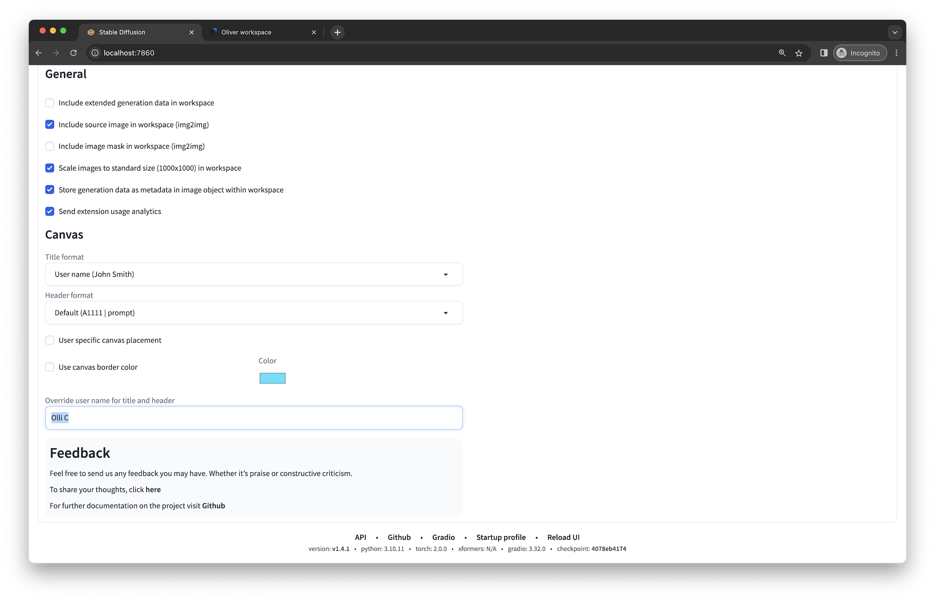Click the feedback 'here' link
Viewport: 935px width, 601px height.
153,489
